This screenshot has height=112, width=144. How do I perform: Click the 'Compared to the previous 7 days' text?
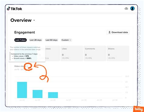(24, 54)
